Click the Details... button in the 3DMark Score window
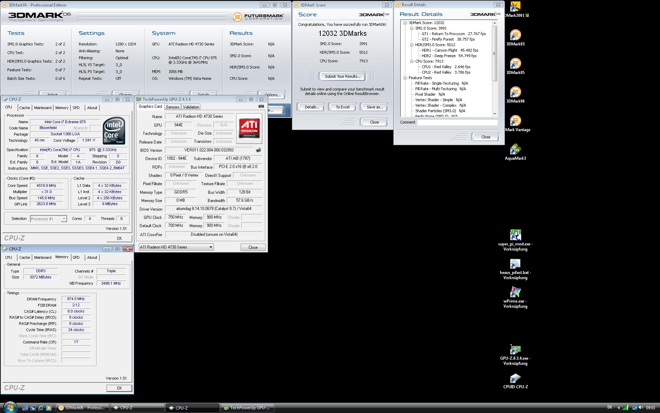The image size is (660, 413). 312,107
